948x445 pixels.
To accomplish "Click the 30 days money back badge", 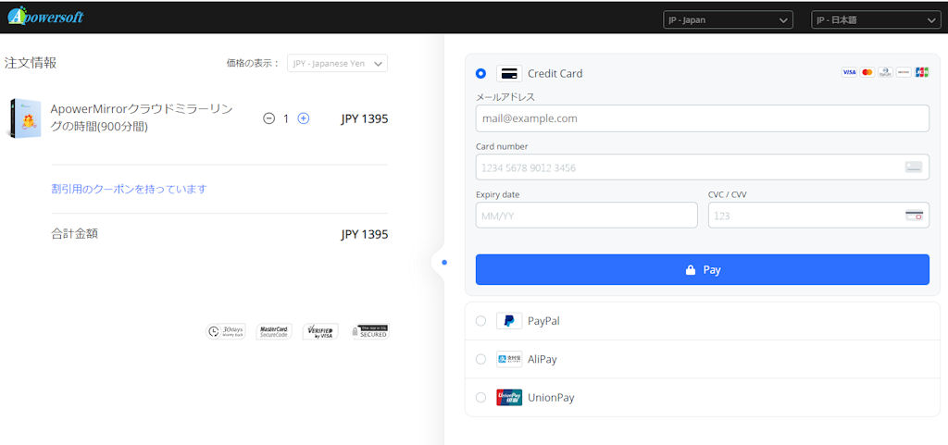I will click(226, 331).
